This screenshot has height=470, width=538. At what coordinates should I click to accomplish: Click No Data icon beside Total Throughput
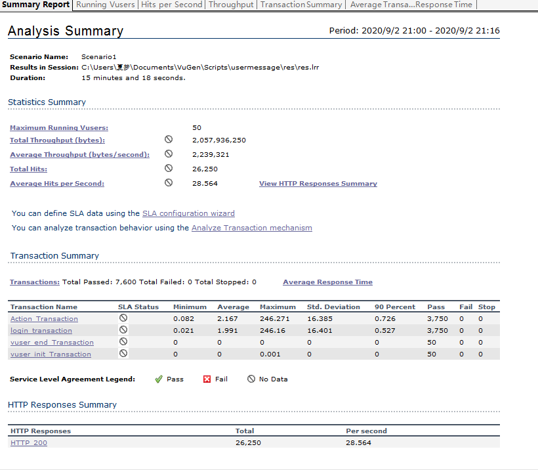169,139
